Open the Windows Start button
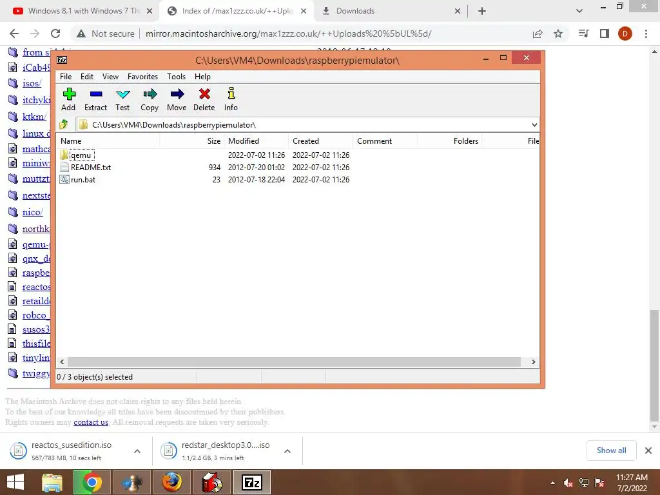 coord(15,482)
